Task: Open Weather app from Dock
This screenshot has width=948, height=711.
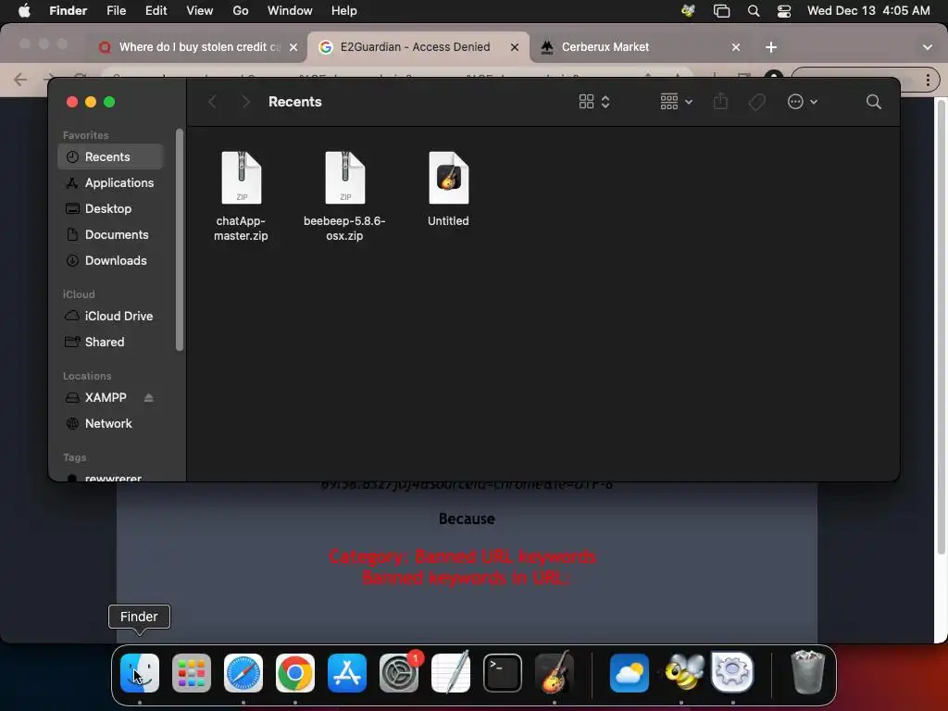Action: [630, 673]
